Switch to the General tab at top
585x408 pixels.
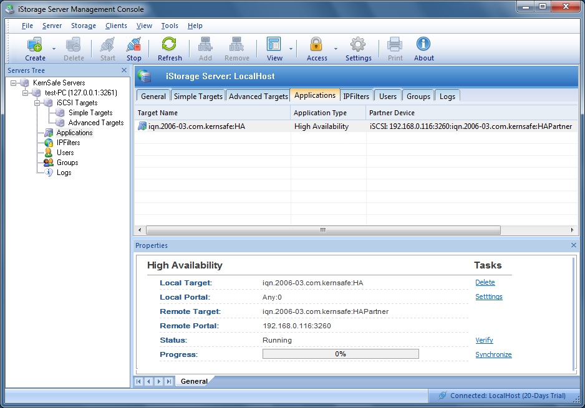[153, 96]
